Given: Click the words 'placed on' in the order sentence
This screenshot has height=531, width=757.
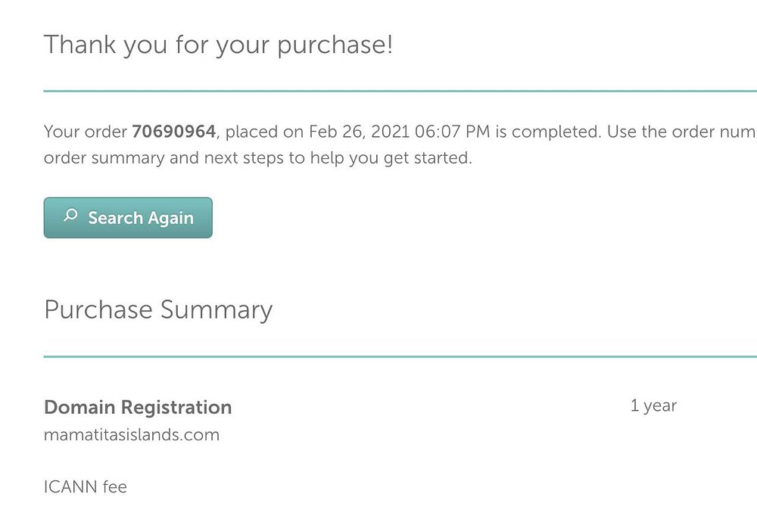Looking at the screenshot, I should [263, 132].
